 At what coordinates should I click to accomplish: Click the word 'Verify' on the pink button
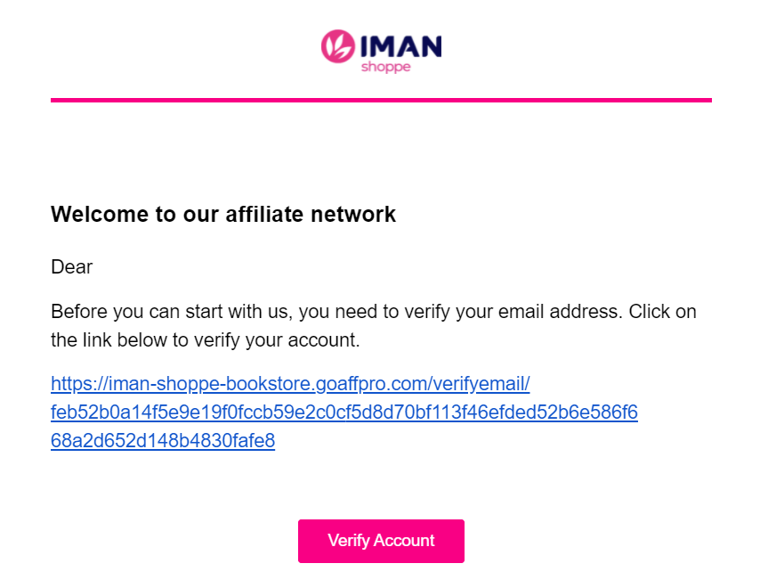coord(349,541)
